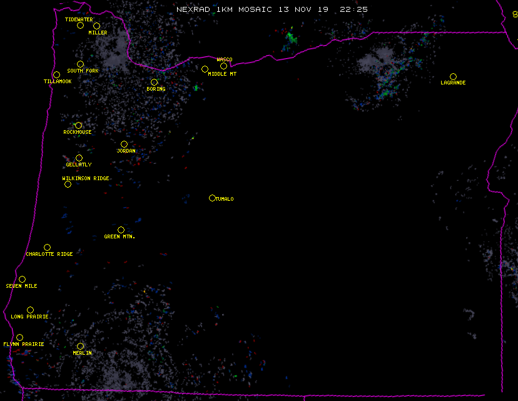Select the Middle Mt station circle
Screen dimensions: 518x401
point(205,69)
